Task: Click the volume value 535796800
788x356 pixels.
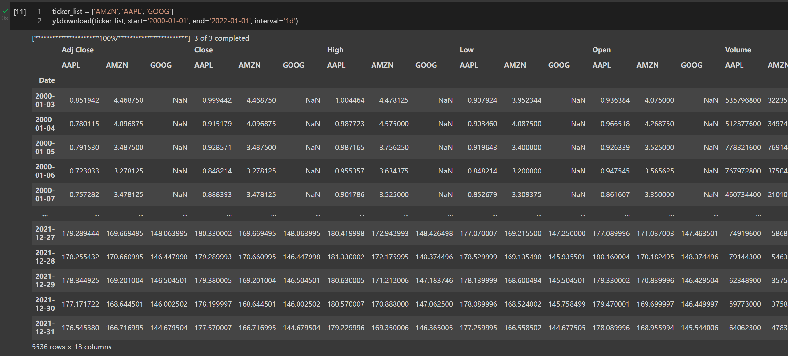Action: (x=743, y=100)
